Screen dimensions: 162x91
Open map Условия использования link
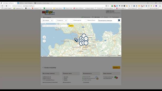point(111,55)
